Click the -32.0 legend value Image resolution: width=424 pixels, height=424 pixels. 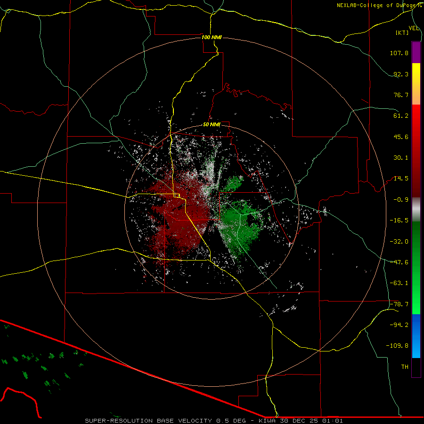(x=399, y=242)
